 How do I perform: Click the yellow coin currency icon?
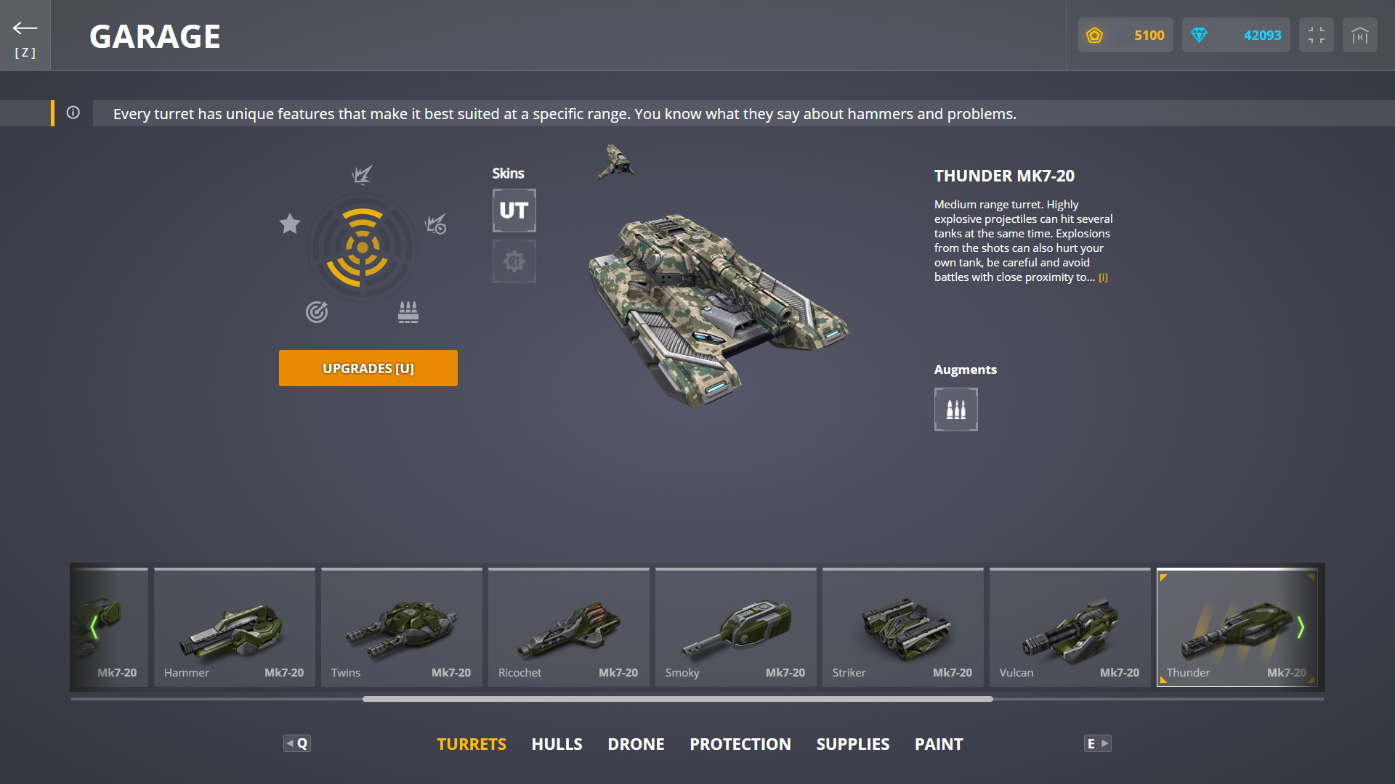tap(1096, 35)
